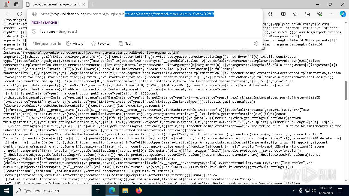The image size is (349, 196).
Task: Open the network status tray icon
Action: pos(307,191)
